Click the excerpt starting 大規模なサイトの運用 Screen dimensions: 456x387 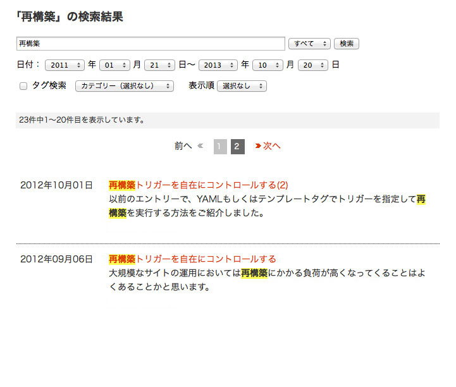click(x=267, y=280)
